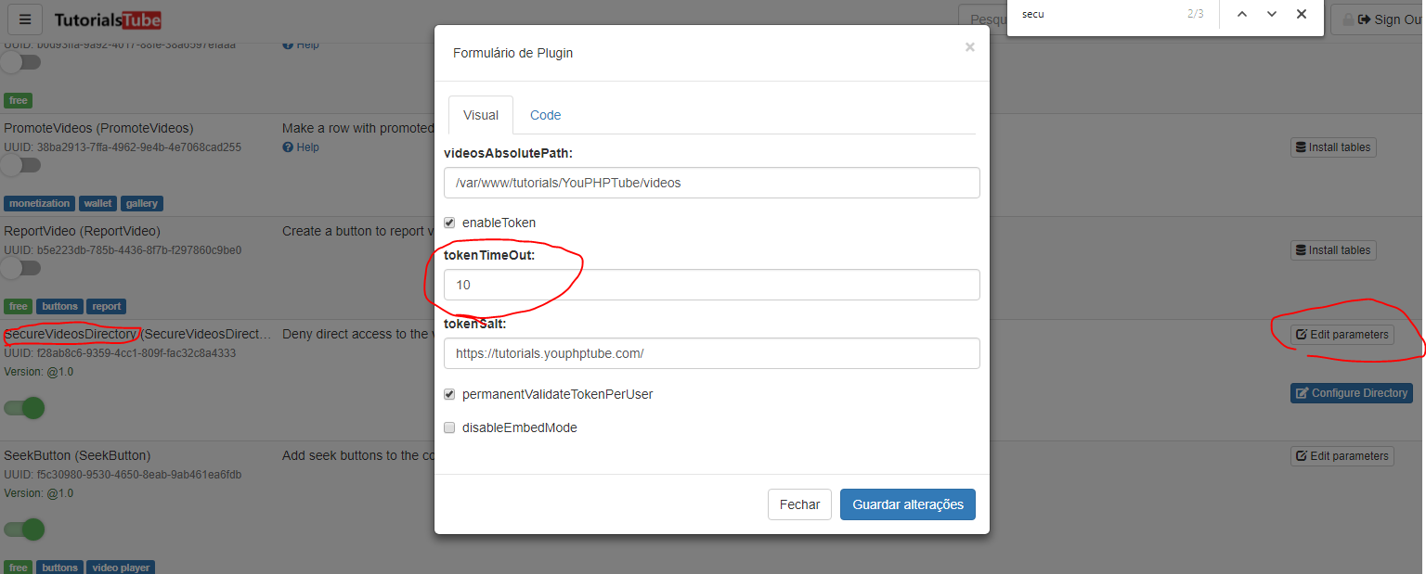1426x574 pixels.
Task: Enable the disableEmbedMode checkbox
Action: (449, 427)
